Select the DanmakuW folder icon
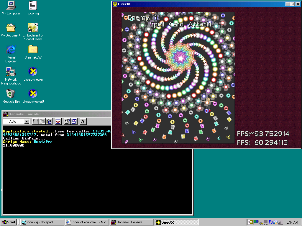Screen dimensions: 302x226 pos(33,52)
